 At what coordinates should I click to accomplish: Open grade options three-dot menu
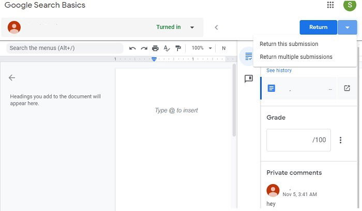[340, 140]
